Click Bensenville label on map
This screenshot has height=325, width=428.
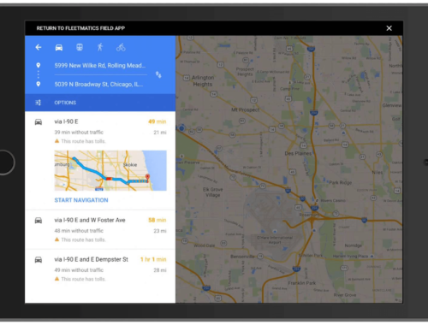242,257
